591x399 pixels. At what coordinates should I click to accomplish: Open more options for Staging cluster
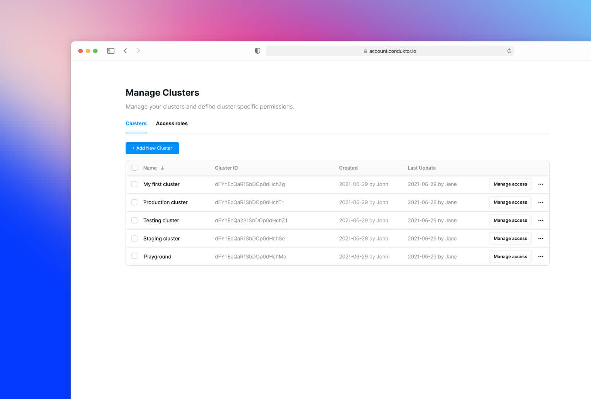(541, 239)
